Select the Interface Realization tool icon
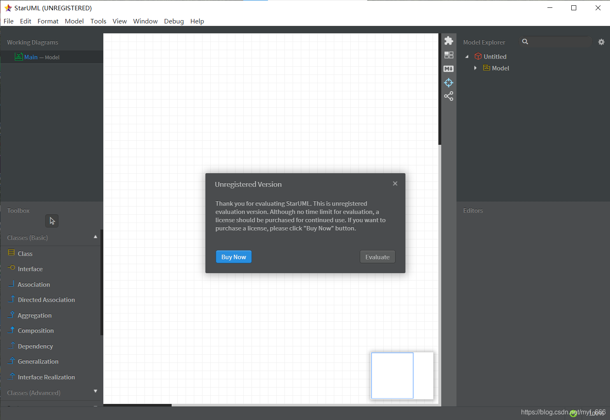The image size is (610, 420). click(12, 376)
